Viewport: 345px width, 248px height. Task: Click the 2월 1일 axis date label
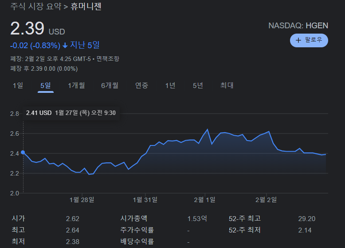point(204,200)
